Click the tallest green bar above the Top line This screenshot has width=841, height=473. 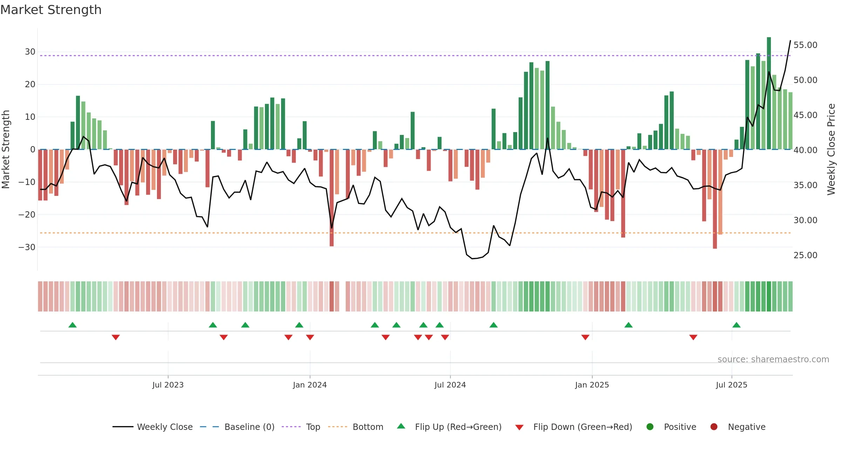(769, 93)
